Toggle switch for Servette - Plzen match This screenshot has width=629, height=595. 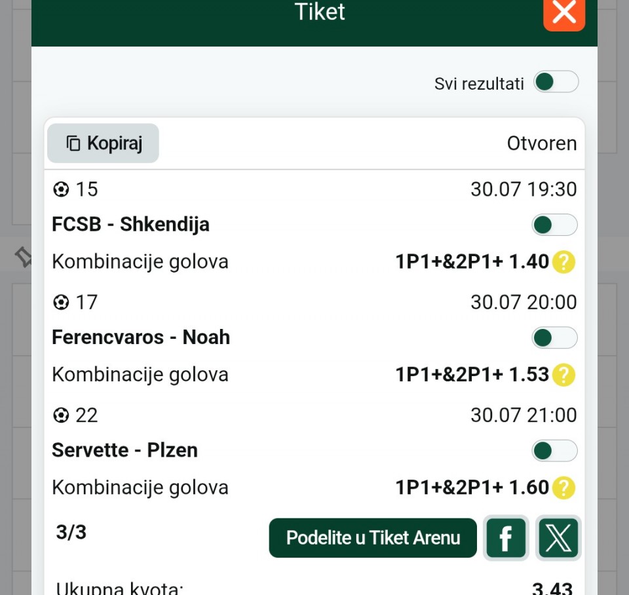click(x=554, y=451)
